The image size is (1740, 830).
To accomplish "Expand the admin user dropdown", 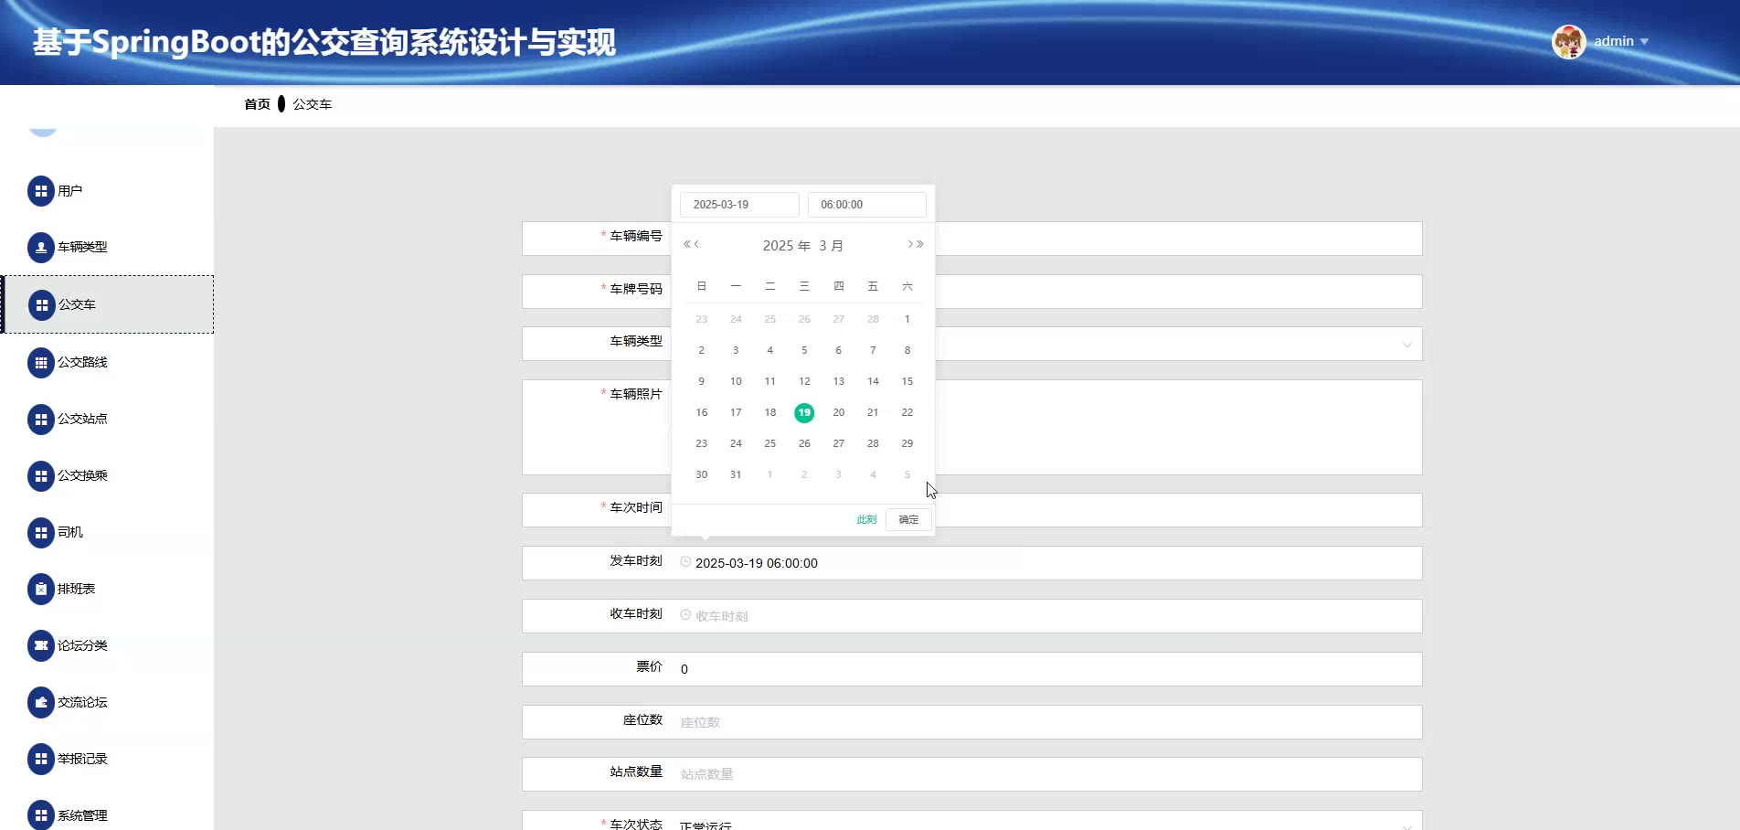I will (1644, 42).
